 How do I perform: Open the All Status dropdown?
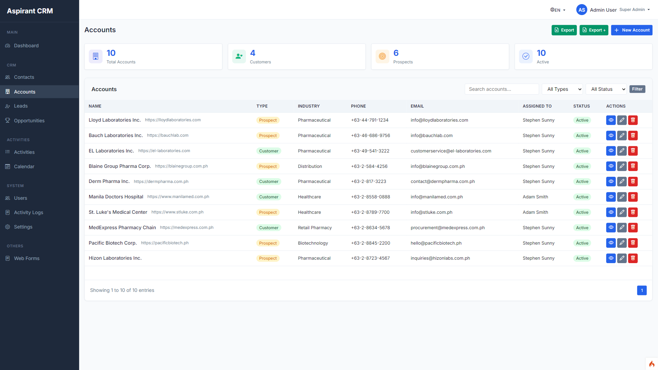(606, 89)
